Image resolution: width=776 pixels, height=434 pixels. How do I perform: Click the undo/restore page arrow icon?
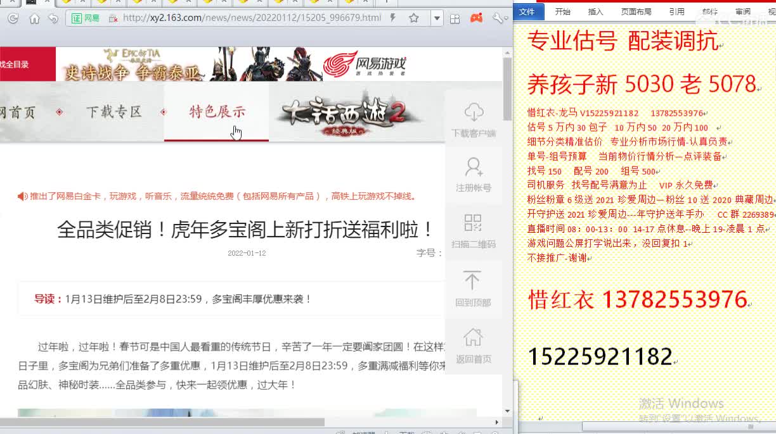(53, 18)
